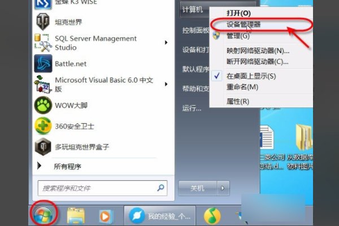Choose 重命名(M) in context menu
The width and height of the screenshot is (339, 226).
pos(242,87)
